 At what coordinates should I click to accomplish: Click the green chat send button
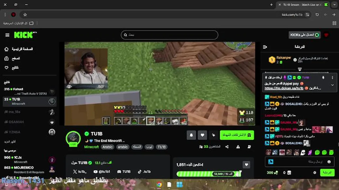[x=327, y=173]
